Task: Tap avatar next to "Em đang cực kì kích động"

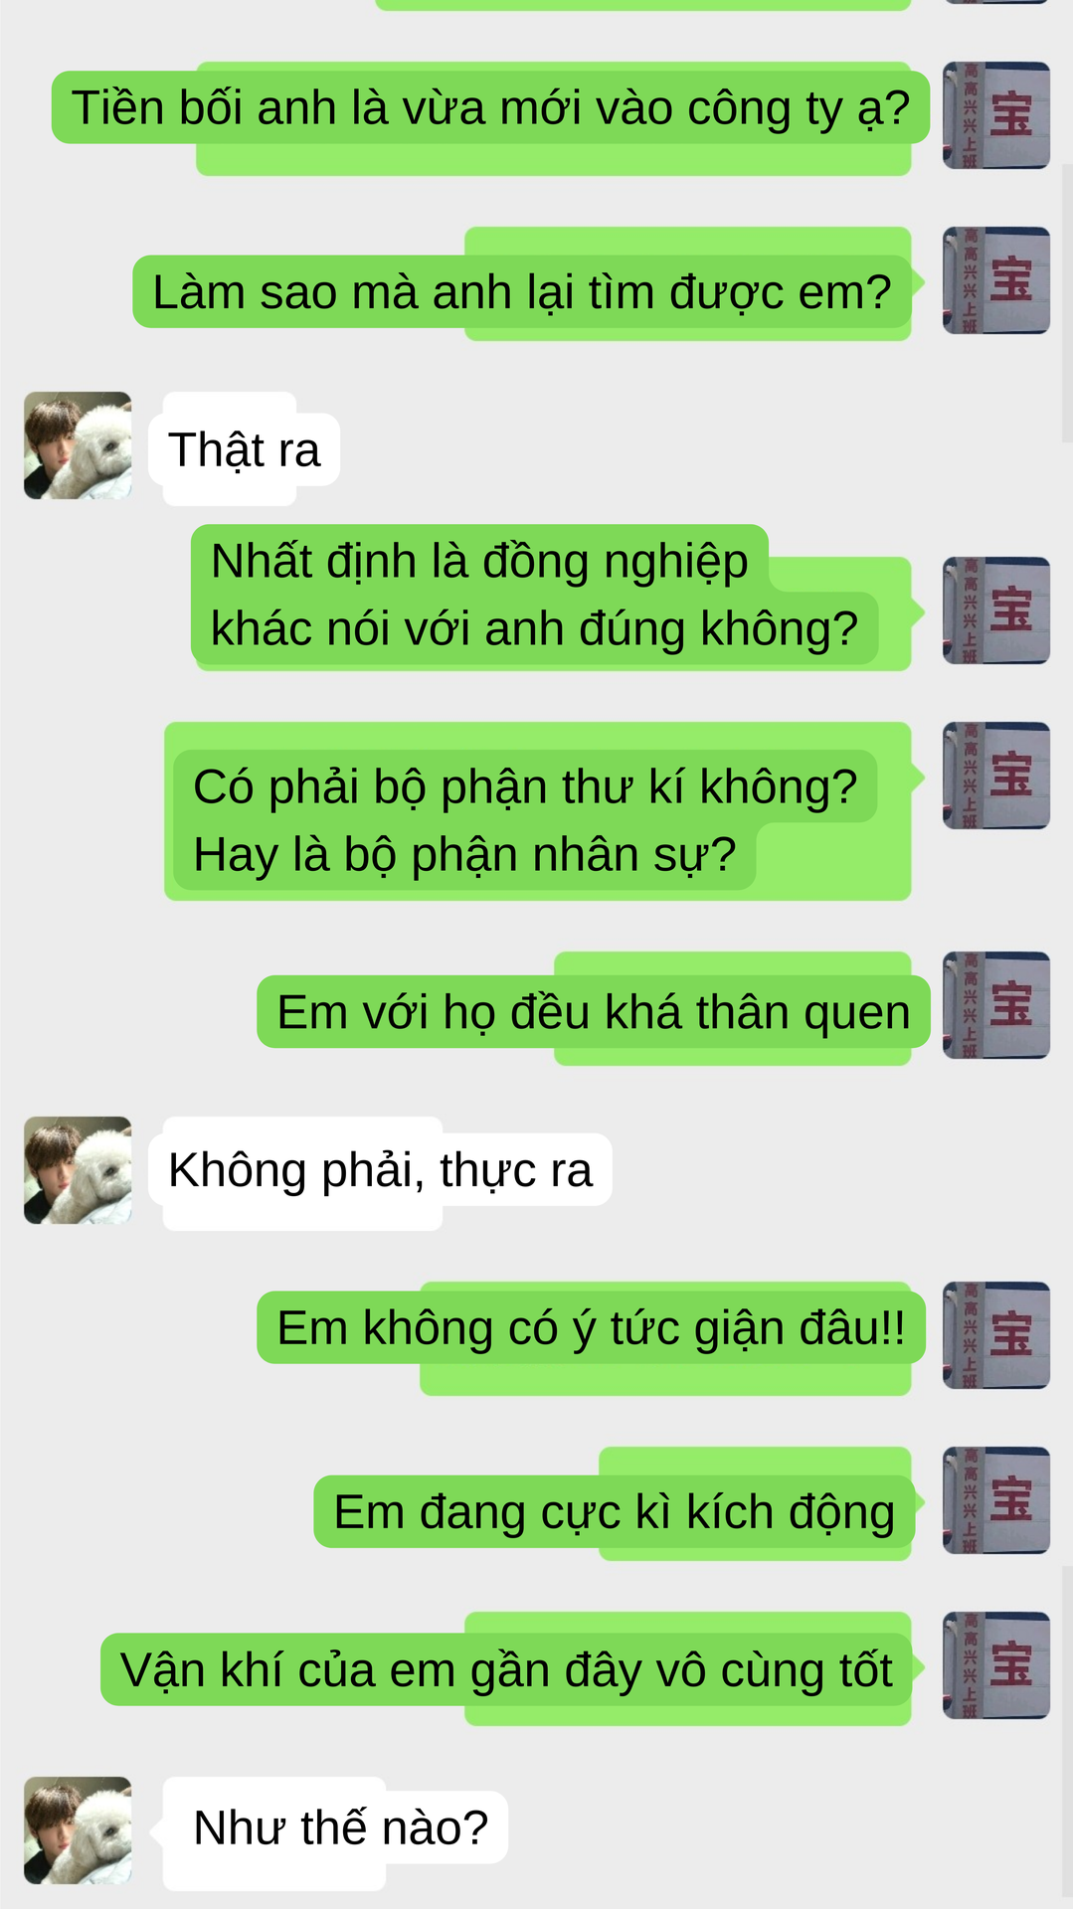Action: pos(995,1500)
